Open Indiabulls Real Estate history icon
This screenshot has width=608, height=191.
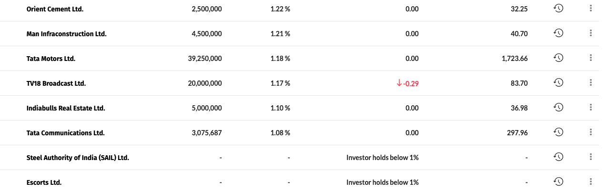click(x=558, y=107)
